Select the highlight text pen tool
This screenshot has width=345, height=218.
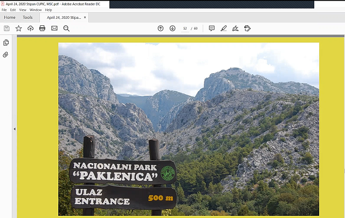tap(223, 28)
